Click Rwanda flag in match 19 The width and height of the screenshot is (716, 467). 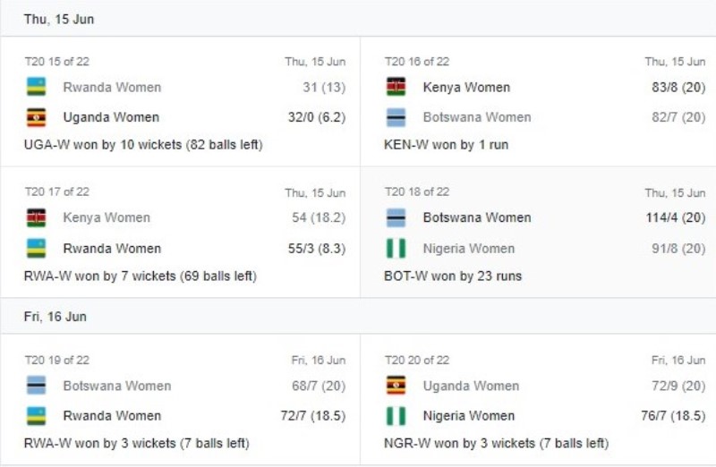(x=36, y=416)
